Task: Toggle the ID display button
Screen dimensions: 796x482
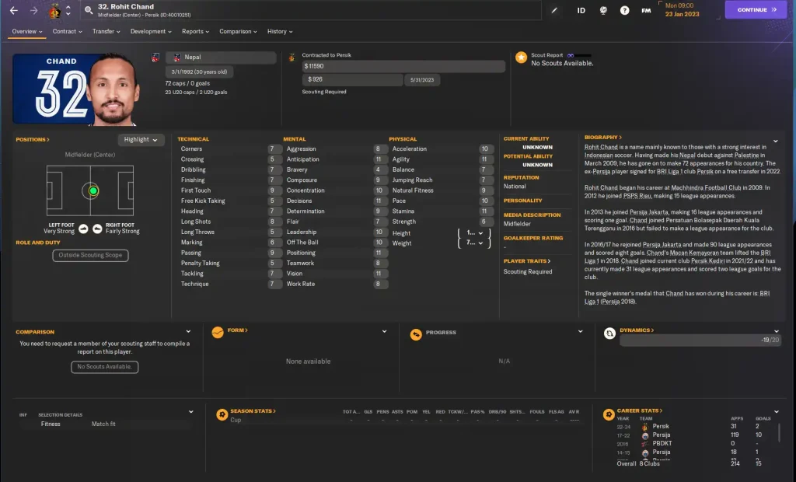Action: [x=581, y=10]
